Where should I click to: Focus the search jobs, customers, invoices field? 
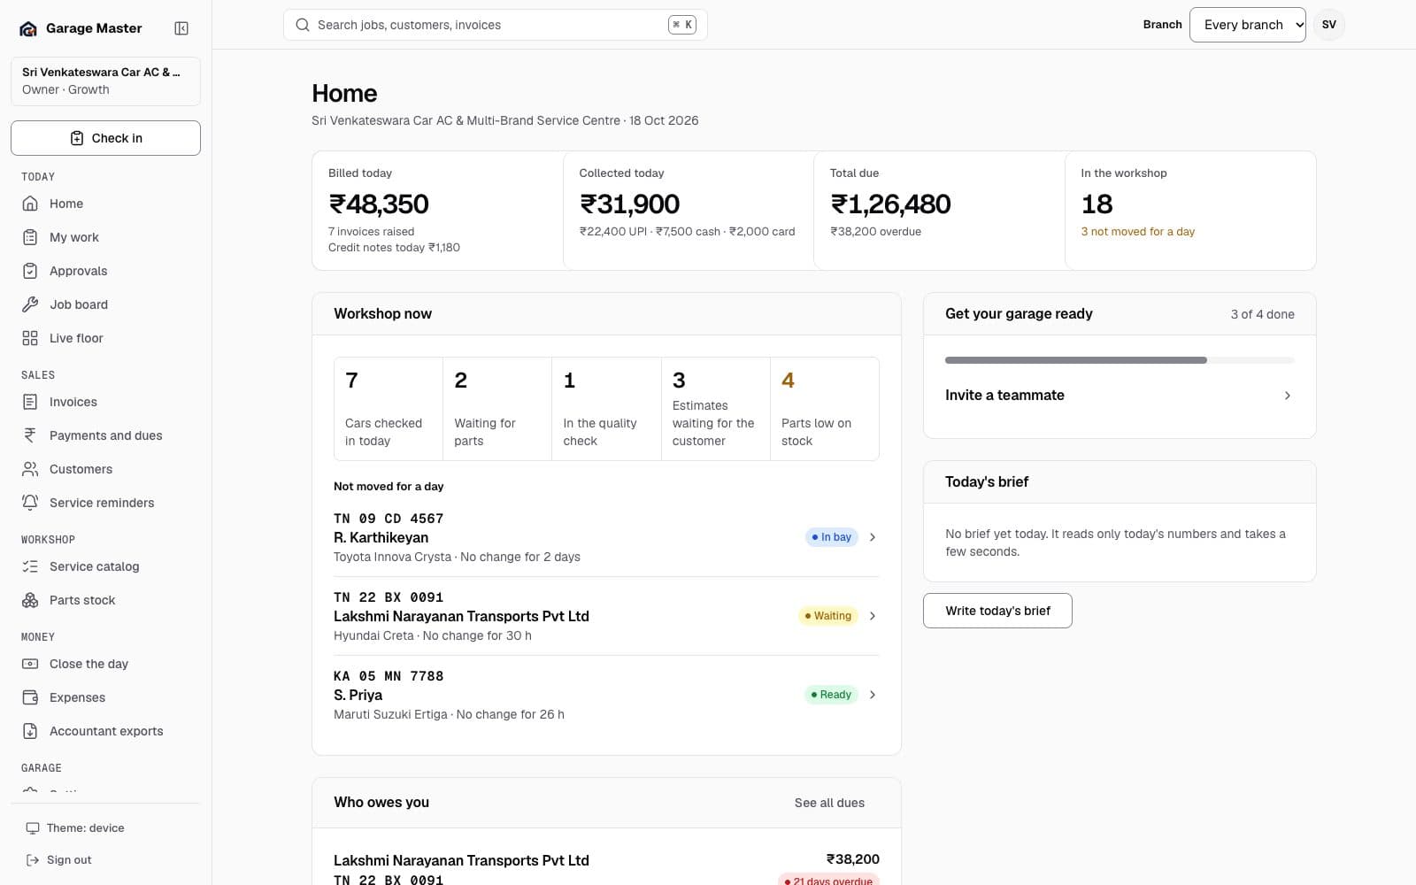click(495, 25)
